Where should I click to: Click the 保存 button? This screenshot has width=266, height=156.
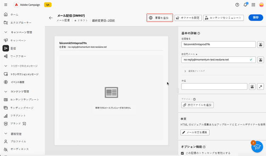click(256, 17)
